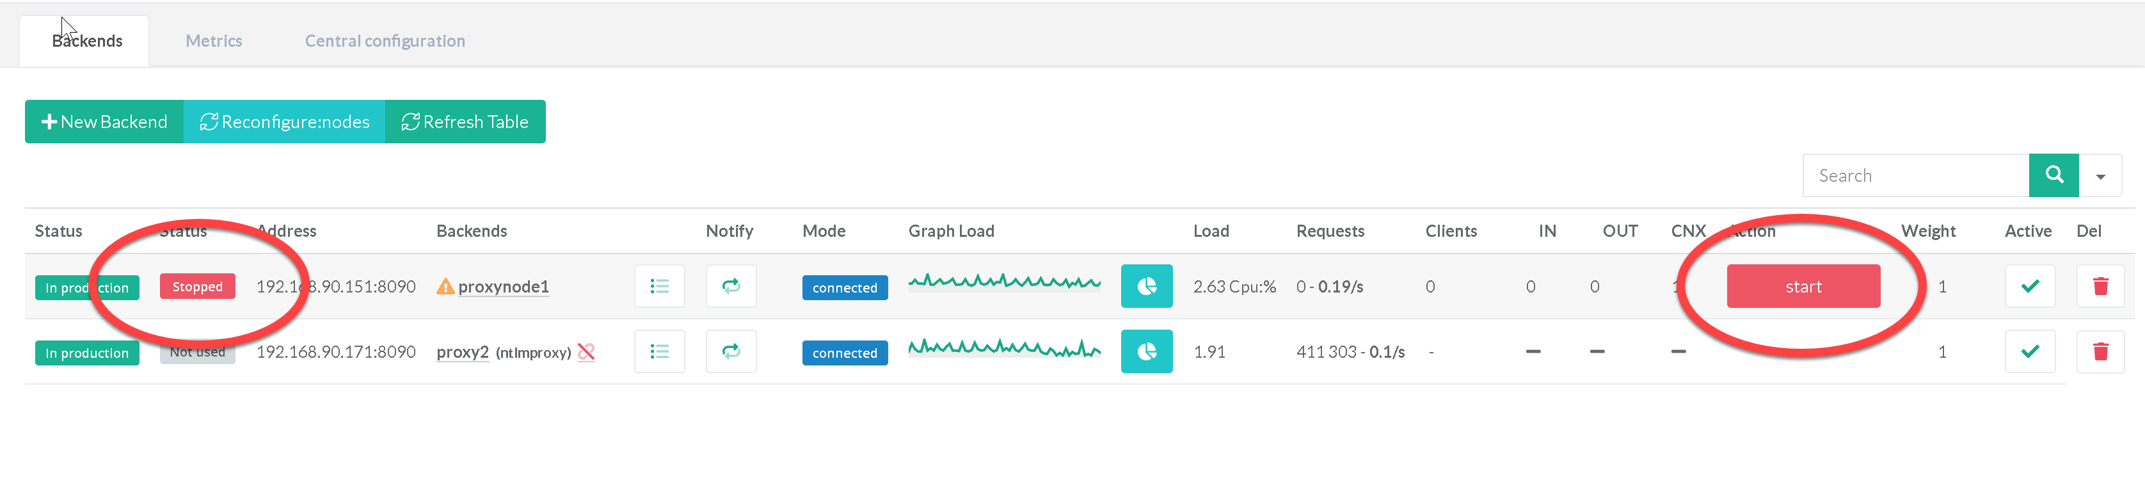Viewport: 2145px width, 489px height.
Task: Click notify sync icon for proxy2
Action: point(730,351)
